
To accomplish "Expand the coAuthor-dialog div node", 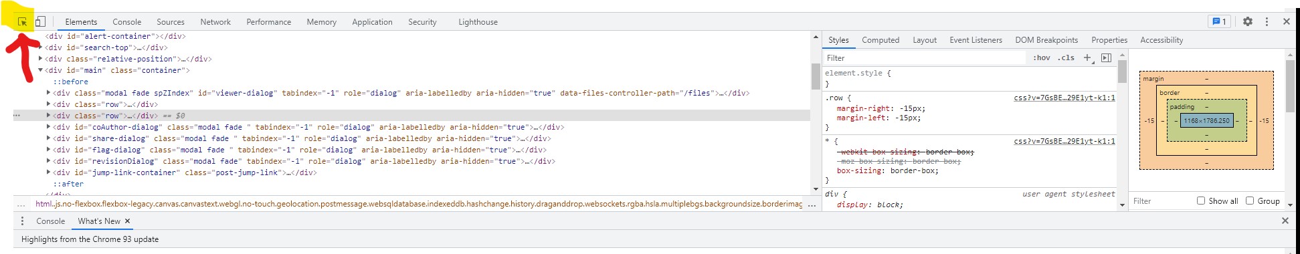I will pos(48,127).
